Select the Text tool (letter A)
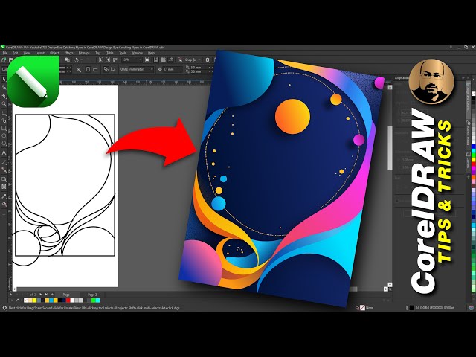This screenshot has width=476, height=357. pyautogui.click(x=4, y=152)
